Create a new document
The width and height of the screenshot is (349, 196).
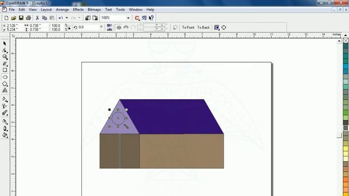(7, 18)
